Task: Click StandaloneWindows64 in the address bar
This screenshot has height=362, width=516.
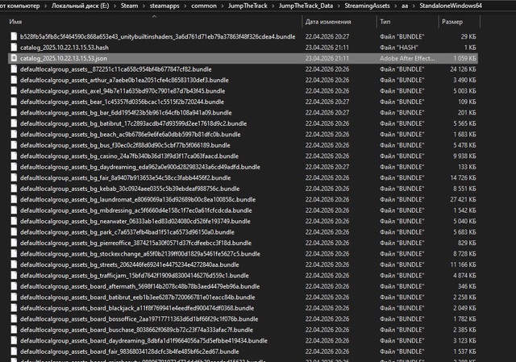Action: (451, 6)
